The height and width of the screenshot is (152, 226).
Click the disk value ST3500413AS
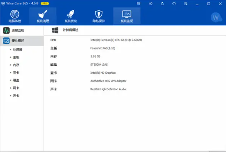(x=99, y=64)
